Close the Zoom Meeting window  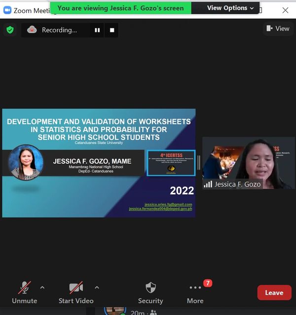[285, 10]
